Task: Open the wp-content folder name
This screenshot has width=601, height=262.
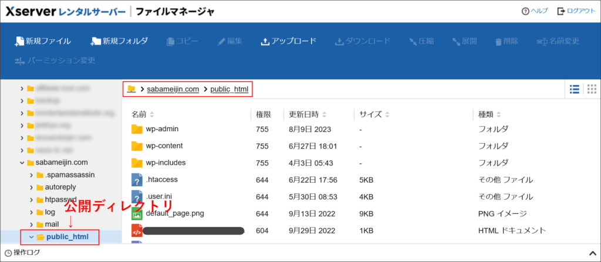Action: click(x=164, y=146)
